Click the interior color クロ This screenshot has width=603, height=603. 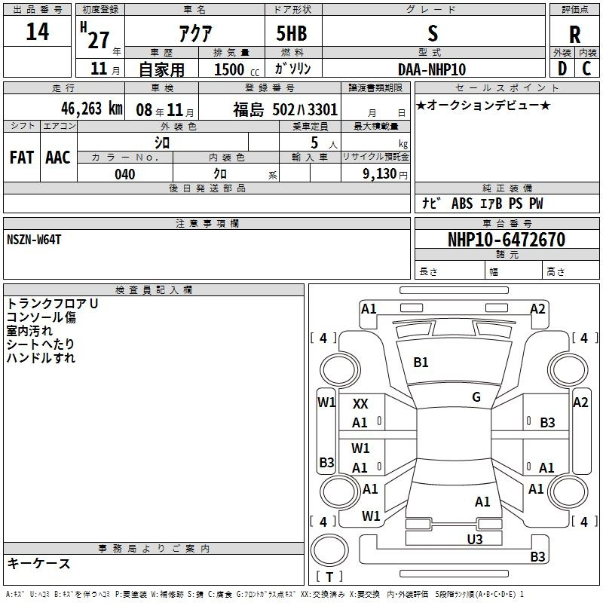[x=220, y=174]
